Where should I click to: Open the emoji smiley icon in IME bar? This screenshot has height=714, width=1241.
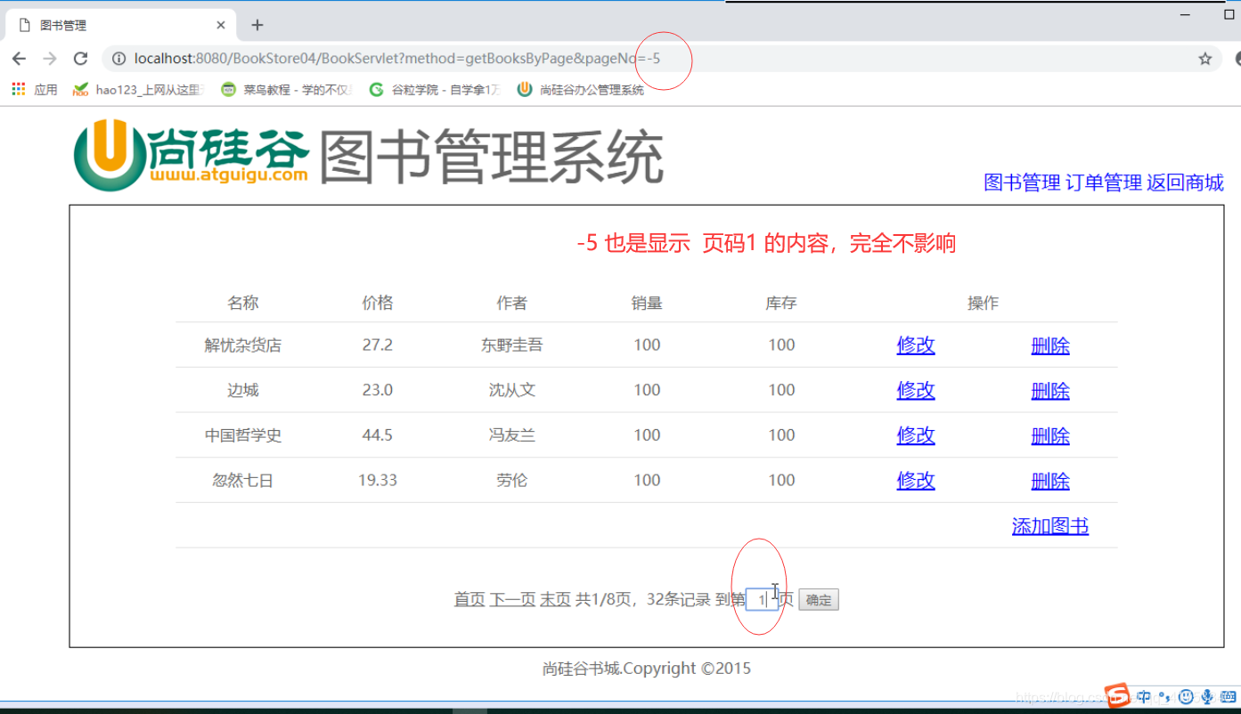tap(1186, 697)
